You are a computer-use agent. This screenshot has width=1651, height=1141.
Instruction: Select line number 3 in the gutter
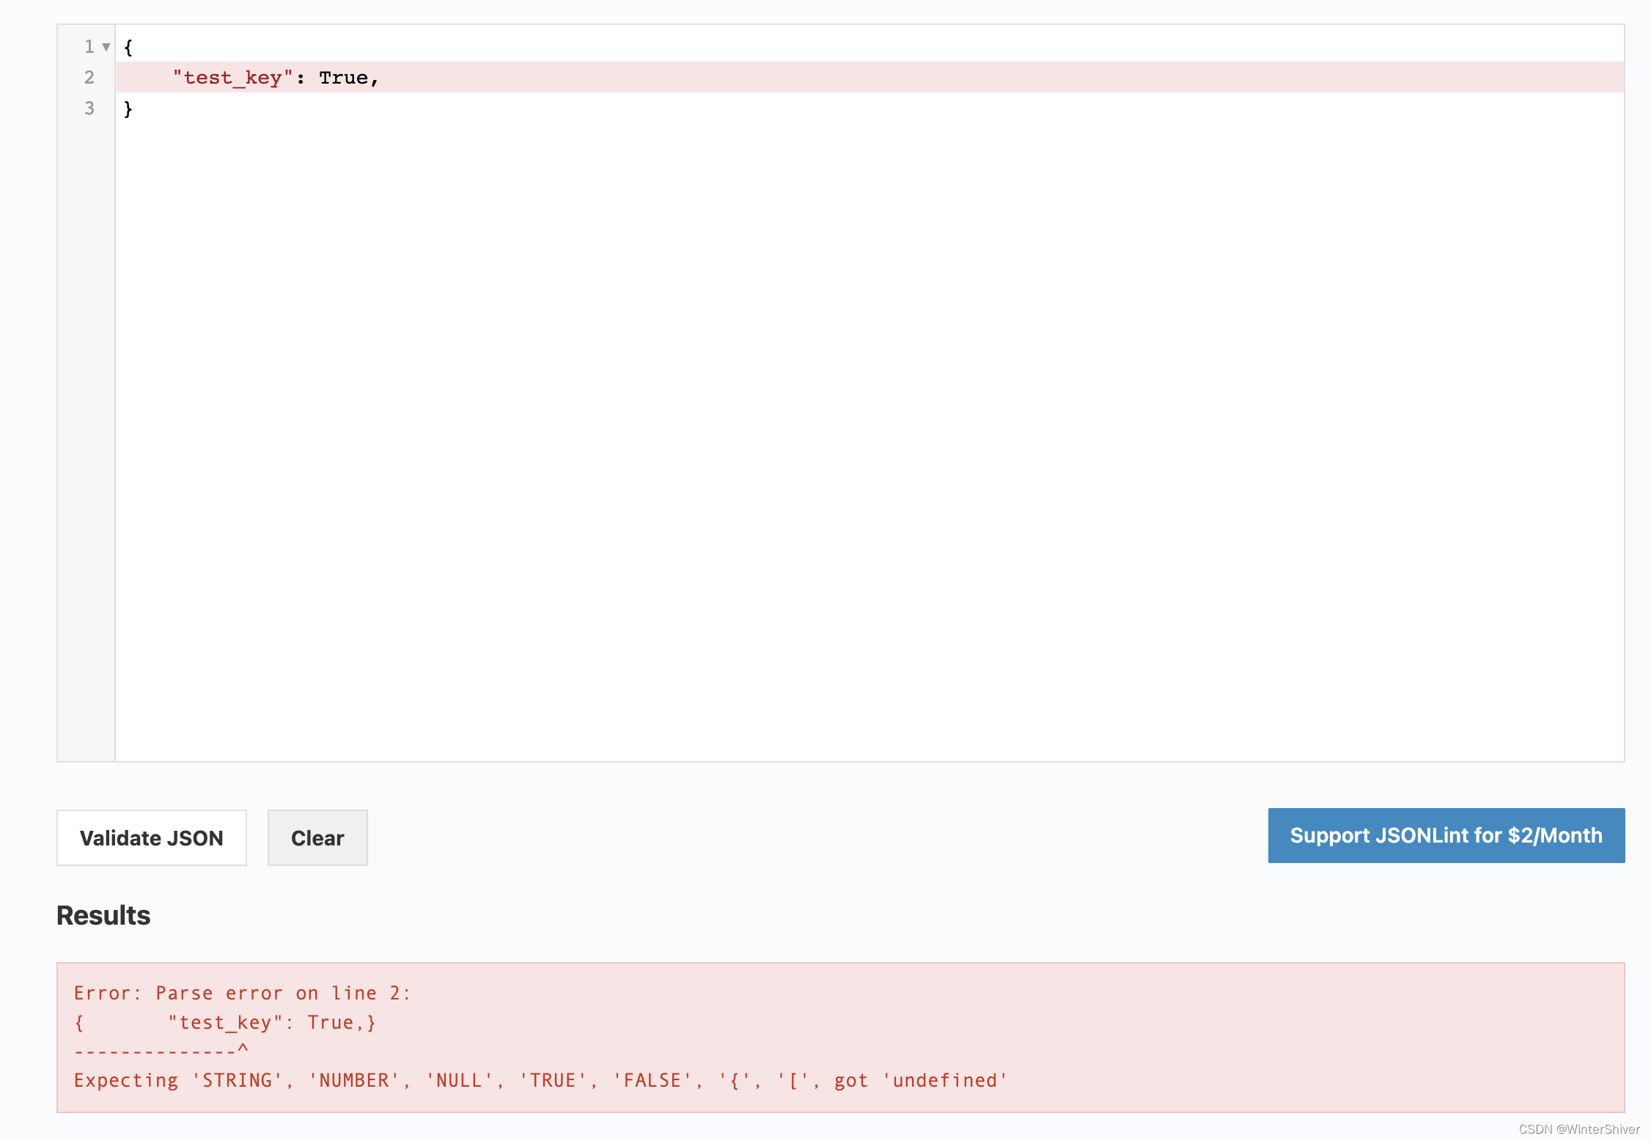tap(89, 109)
